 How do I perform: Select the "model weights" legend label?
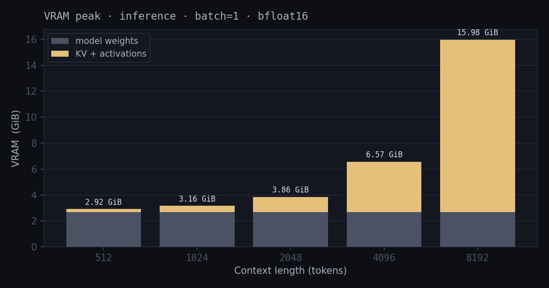(107, 41)
